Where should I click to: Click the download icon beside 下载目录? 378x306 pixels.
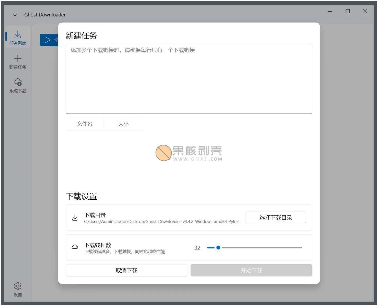point(75,218)
